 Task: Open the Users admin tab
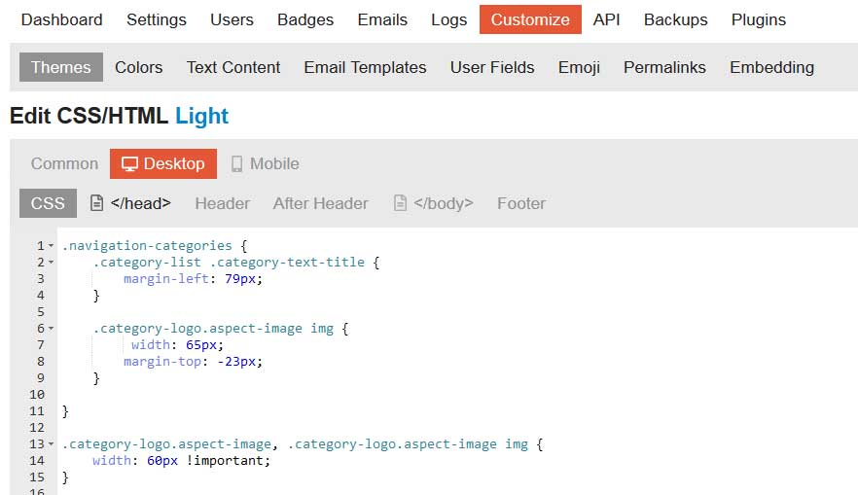tap(232, 19)
